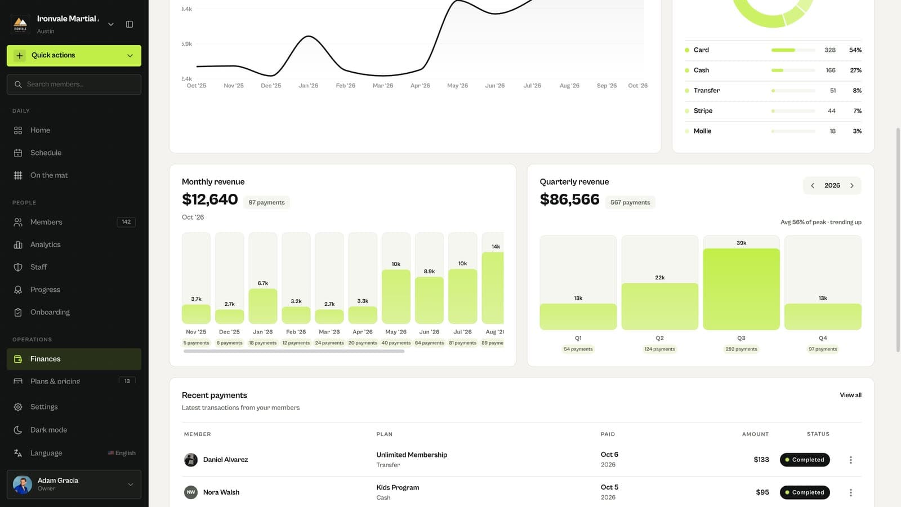Click the Card payment method progress bar
The image size is (901, 507).
click(x=793, y=50)
